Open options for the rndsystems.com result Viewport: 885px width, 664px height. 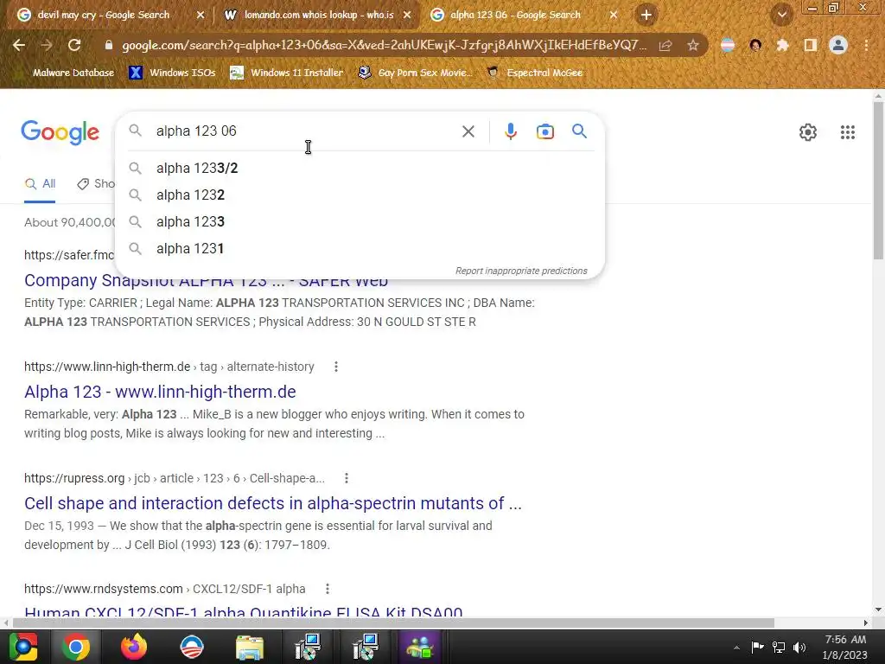tap(327, 589)
